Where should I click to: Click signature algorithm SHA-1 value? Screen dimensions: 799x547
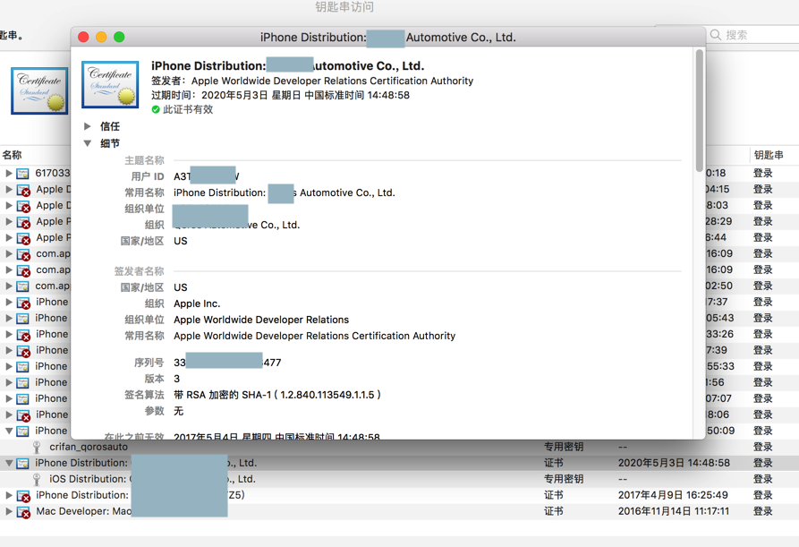pos(277,395)
